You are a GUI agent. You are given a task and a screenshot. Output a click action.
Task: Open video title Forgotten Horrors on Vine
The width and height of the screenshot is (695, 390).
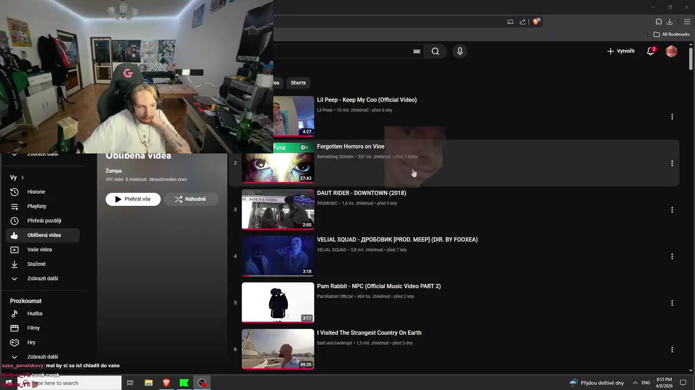click(x=351, y=146)
